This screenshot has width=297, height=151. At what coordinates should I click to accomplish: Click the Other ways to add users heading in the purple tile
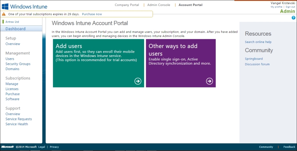coord(173,50)
